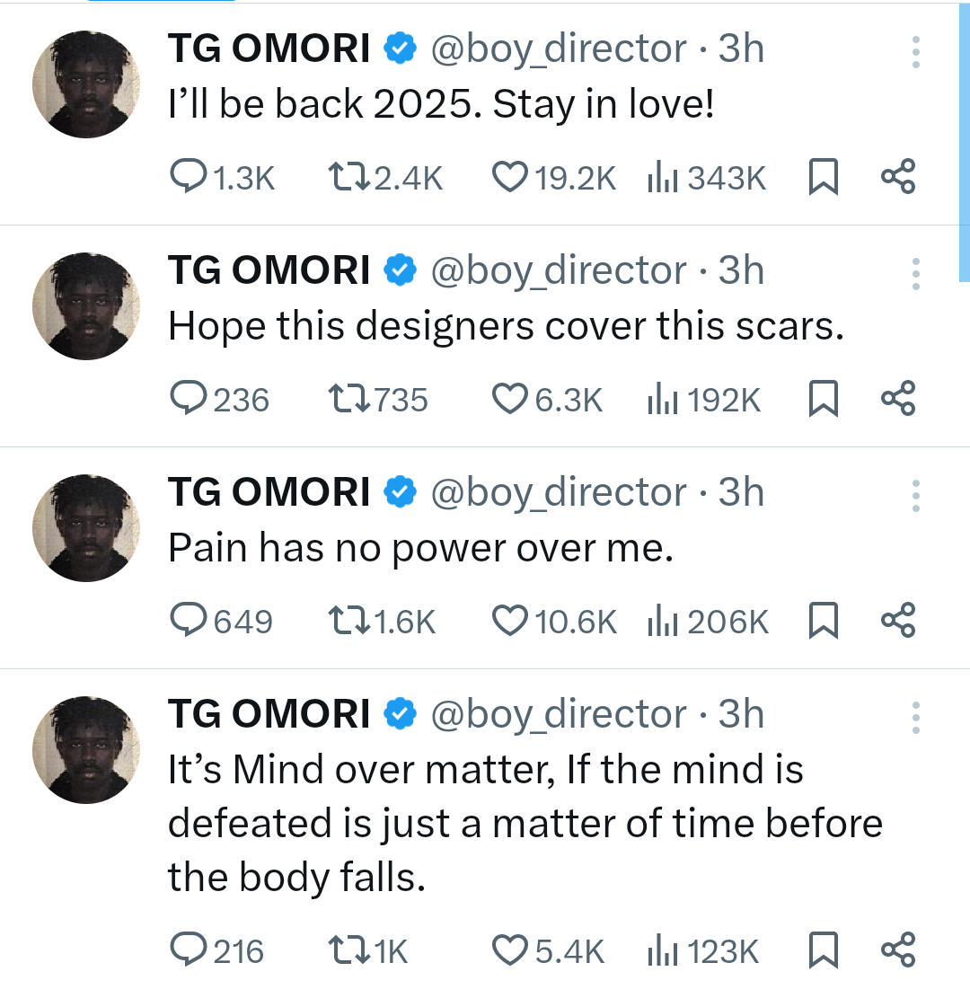Viewport: 970px width, 998px height.
Task: Retweet the "I'll be back 2025" tweet
Action: click(x=349, y=177)
